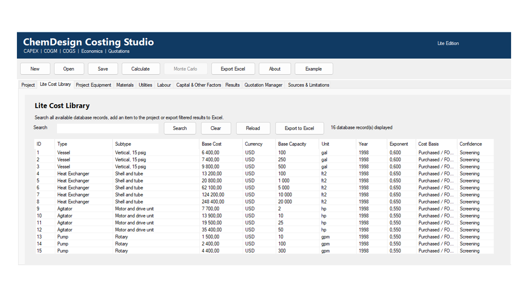Viewport: 528px width, 297px height.
Task: View the Quotation Manager tab
Action: click(264, 85)
